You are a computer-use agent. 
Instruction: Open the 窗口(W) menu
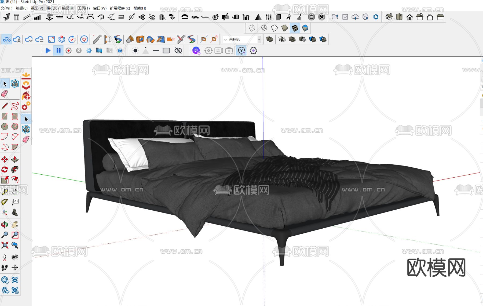click(x=100, y=8)
